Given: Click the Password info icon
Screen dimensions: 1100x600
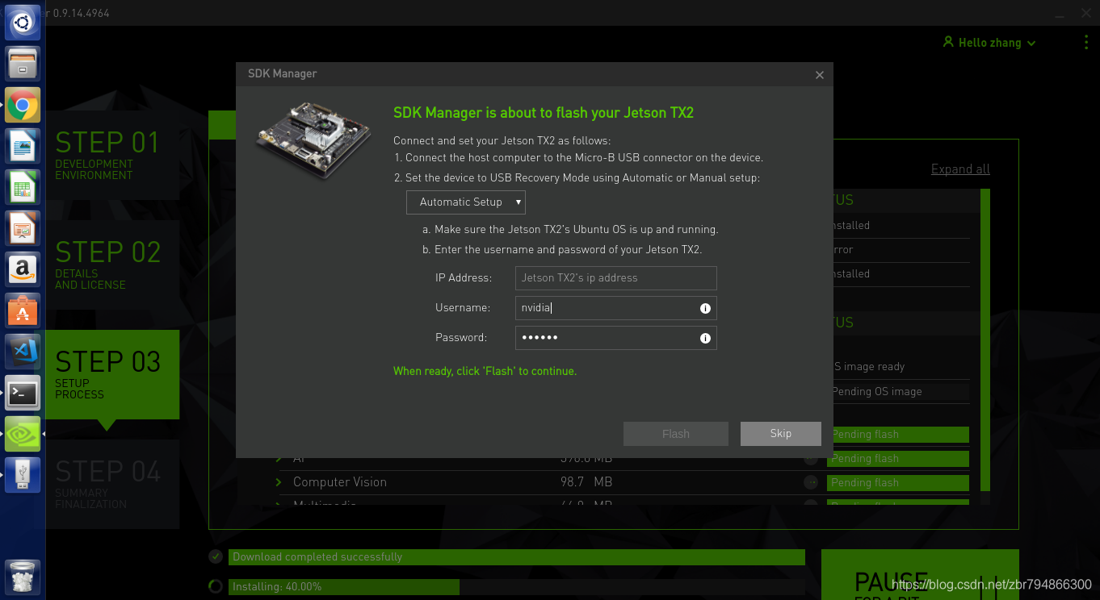Looking at the screenshot, I should point(705,338).
